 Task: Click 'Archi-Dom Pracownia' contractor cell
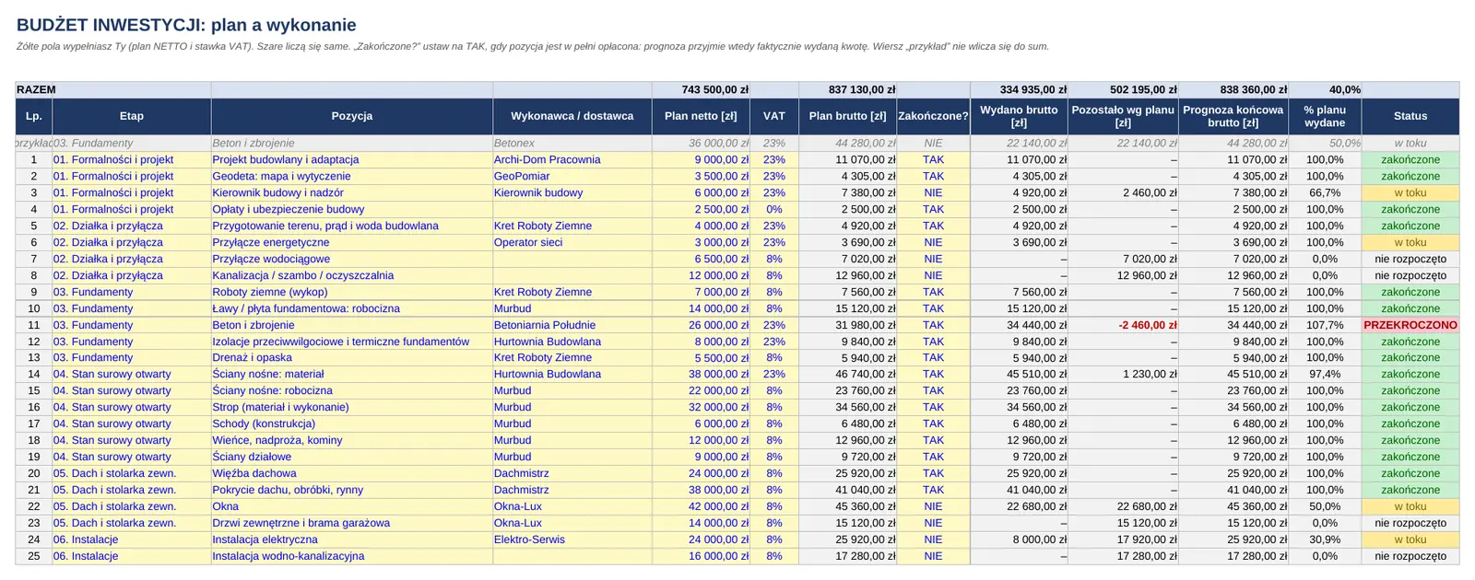[x=572, y=159]
